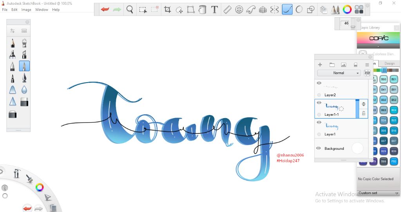
Task: Toggle the round marker beside Layer2
Action: click(319, 95)
